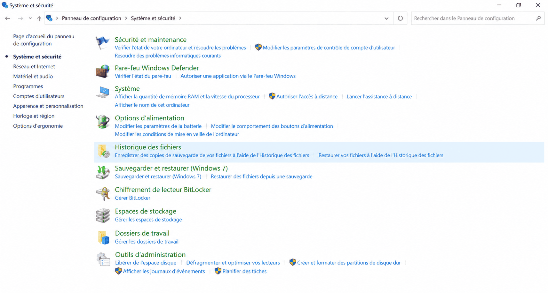Open Historique des fichiers heading
The width and height of the screenshot is (548, 293).
(148, 147)
